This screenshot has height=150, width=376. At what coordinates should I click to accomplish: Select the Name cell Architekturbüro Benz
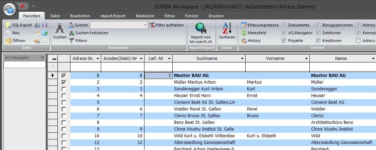[343, 122]
